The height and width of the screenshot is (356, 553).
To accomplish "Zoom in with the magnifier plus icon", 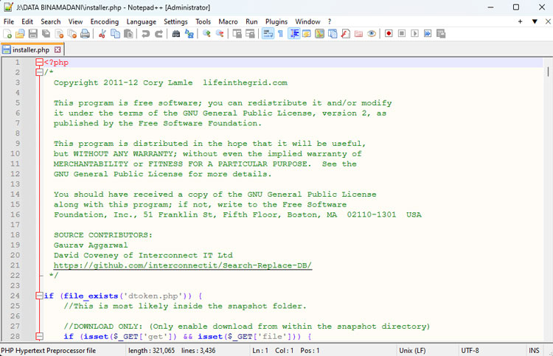I will click(206, 34).
